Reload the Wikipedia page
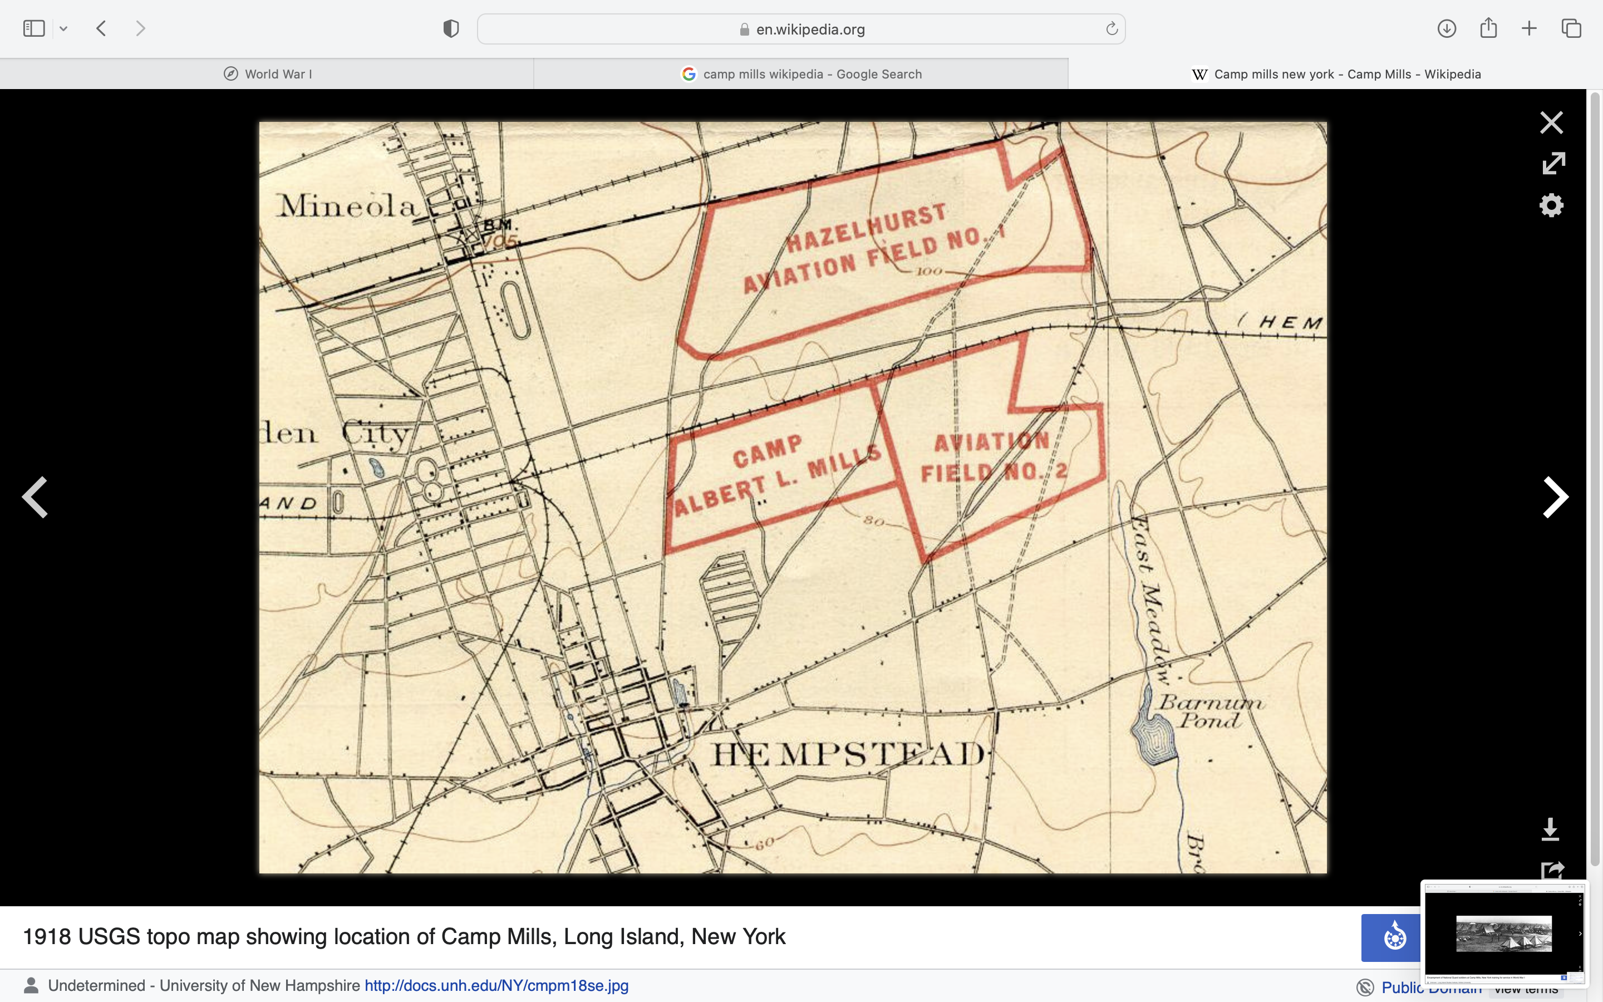The width and height of the screenshot is (1603, 1002). pyautogui.click(x=1111, y=29)
